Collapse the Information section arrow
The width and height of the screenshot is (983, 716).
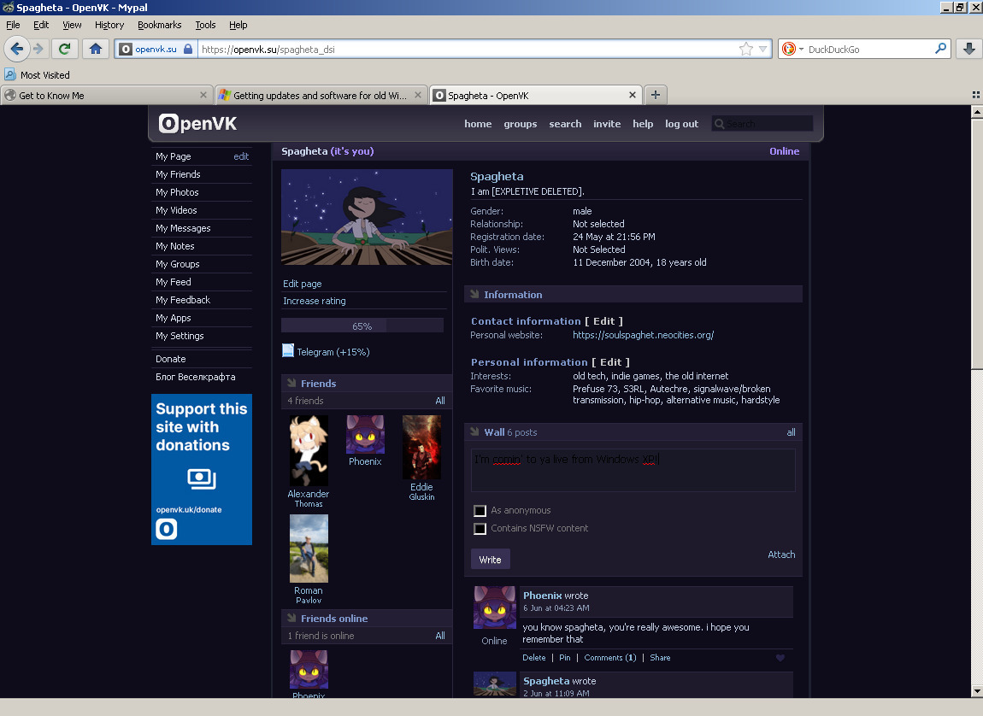coord(474,295)
